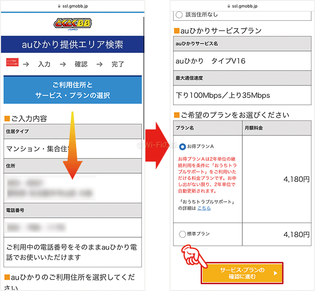Click the auひかりサービスプラン heading
The width and height of the screenshot is (315, 291).
[218, 31]
